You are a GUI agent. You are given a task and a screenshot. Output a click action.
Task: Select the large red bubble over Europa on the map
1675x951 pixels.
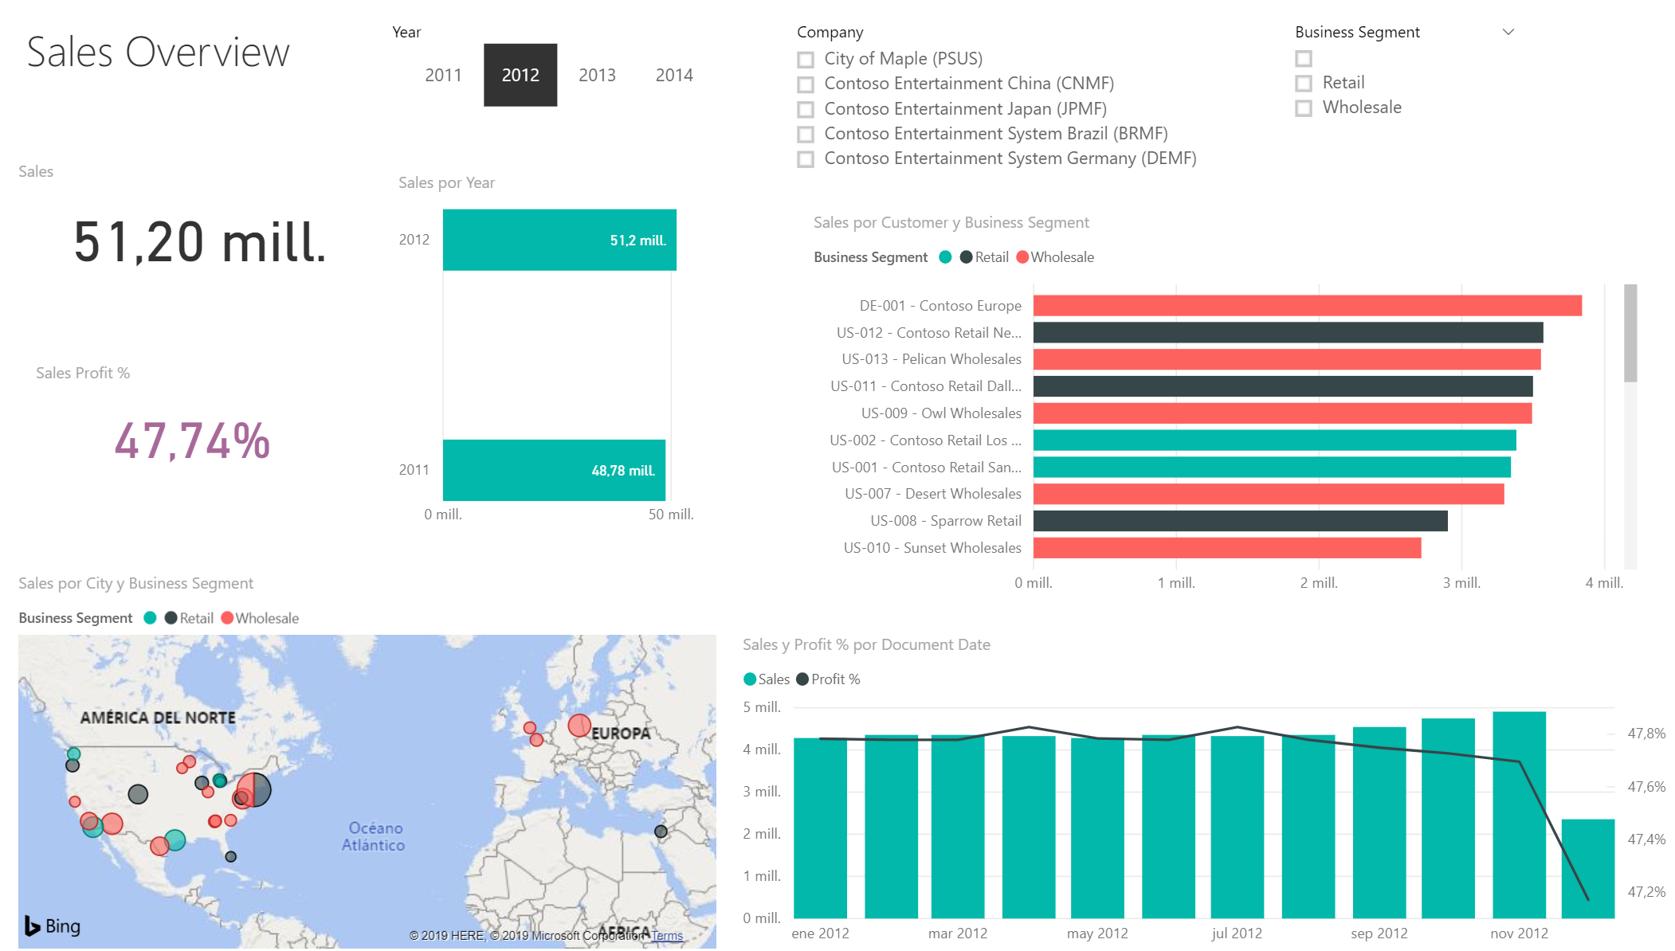pos(579,726)
